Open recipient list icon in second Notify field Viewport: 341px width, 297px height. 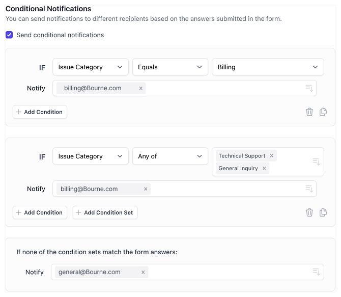tap(309, 189)
